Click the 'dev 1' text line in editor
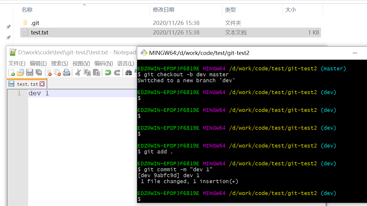This screenshot has height=206, width=367. click(39, 93)
